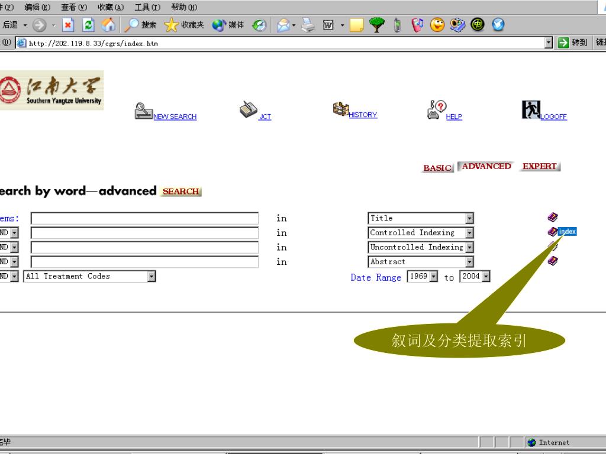Click the pink music note toolbar icon
Screen dimensions: 606x454
[417, 25]
